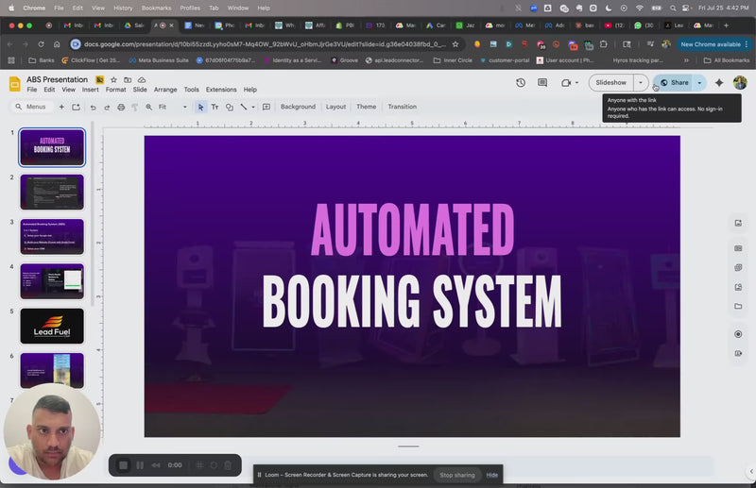This screenshot has height=488, width=756.
Task: Select the Shape tool in toolbar
Action: click(229, 107)
